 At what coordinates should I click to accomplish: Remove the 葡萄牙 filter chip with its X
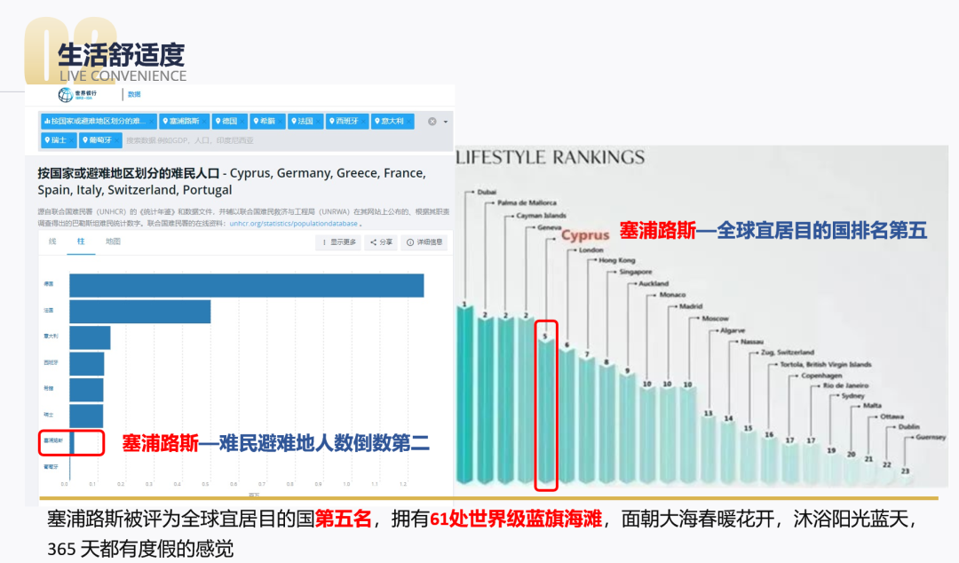point(116,139)
